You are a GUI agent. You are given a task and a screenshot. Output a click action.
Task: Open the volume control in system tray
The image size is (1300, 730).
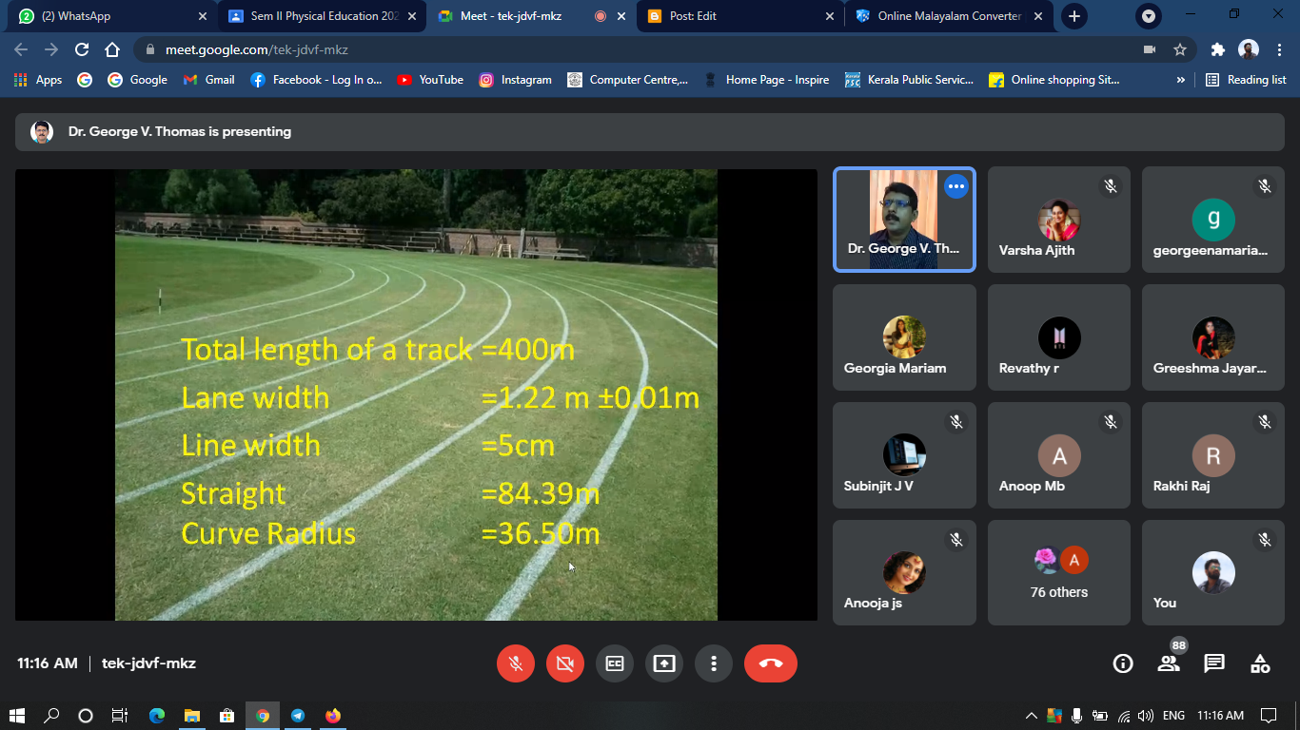1146,716
